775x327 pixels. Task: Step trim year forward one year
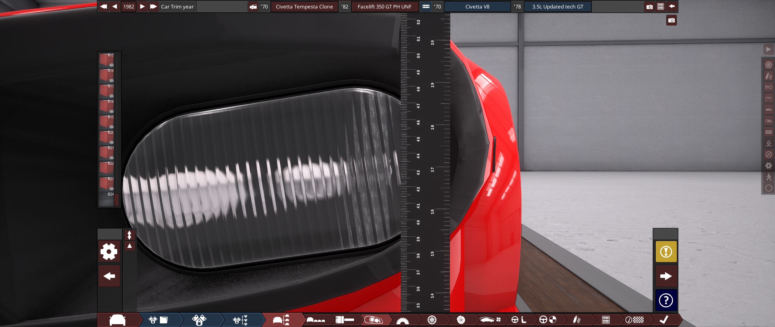click(142, 7)
